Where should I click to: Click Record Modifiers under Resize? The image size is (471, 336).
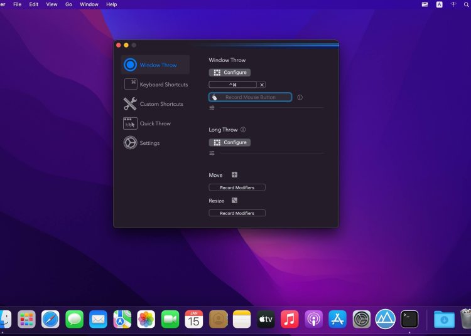coord(237,213)
